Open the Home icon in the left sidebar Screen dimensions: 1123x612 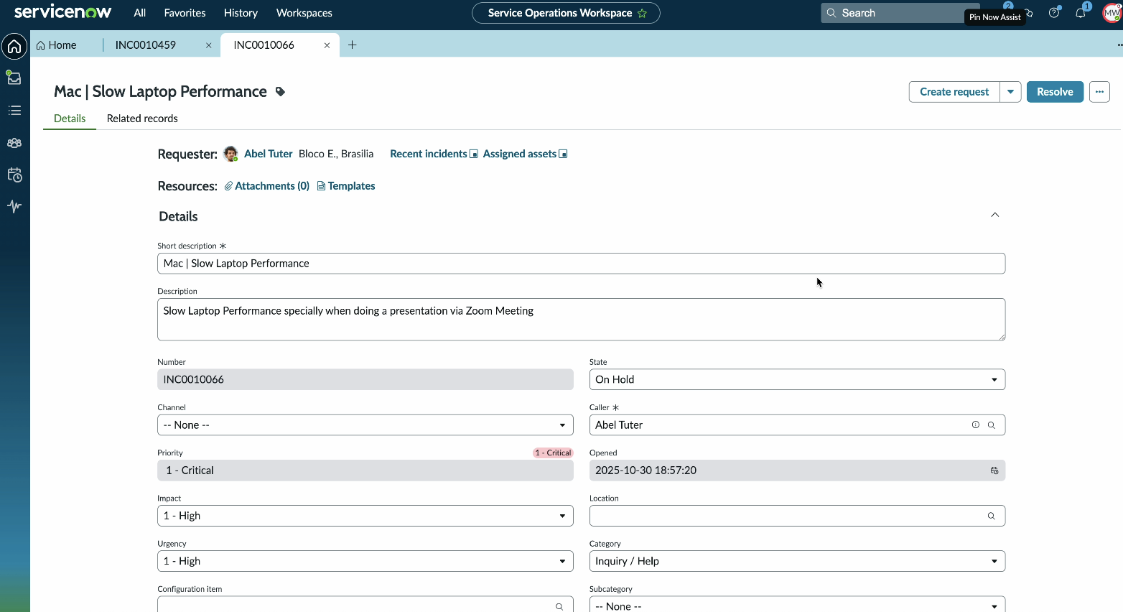[14, 47]
